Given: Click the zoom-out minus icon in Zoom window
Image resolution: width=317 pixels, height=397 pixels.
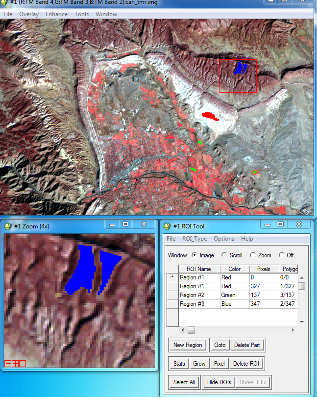Looking at the screenshot, I should click(8, 364).
